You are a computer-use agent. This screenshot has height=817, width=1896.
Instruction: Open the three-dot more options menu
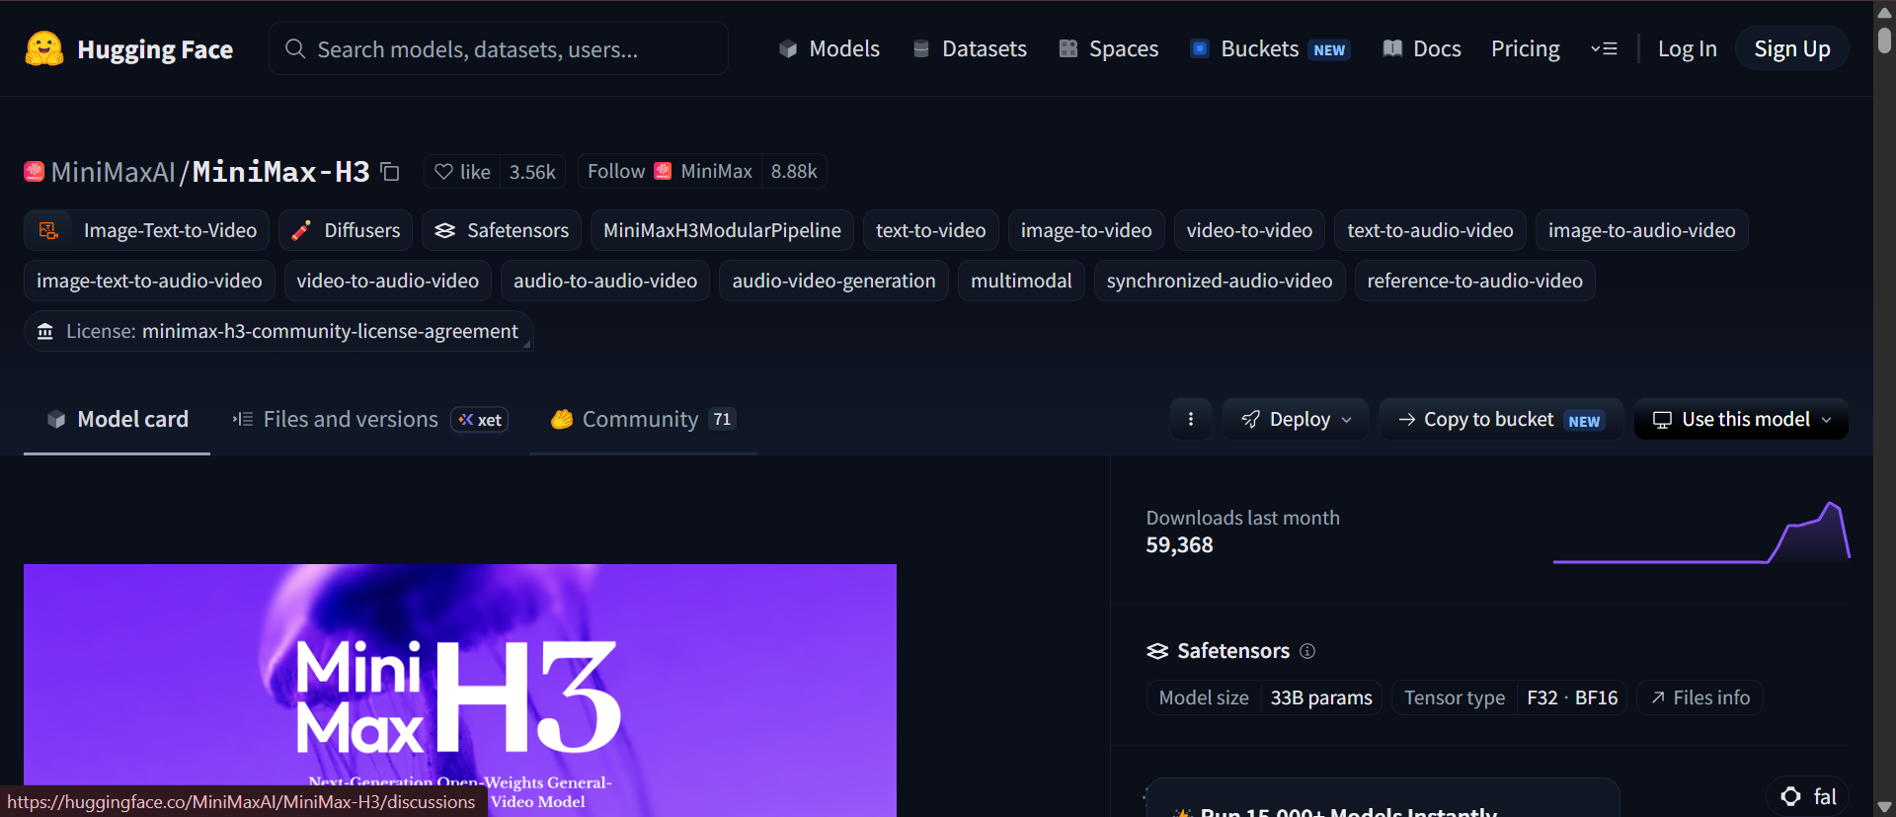pyautogui.click(x=1191, y=419)
